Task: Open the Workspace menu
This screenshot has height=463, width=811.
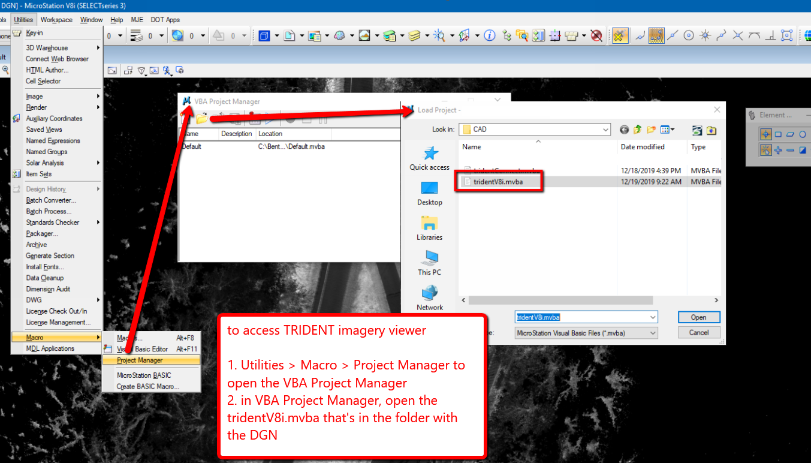Action: click(56, 20)
